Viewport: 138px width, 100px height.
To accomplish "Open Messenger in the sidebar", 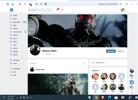I will (17, 22).
